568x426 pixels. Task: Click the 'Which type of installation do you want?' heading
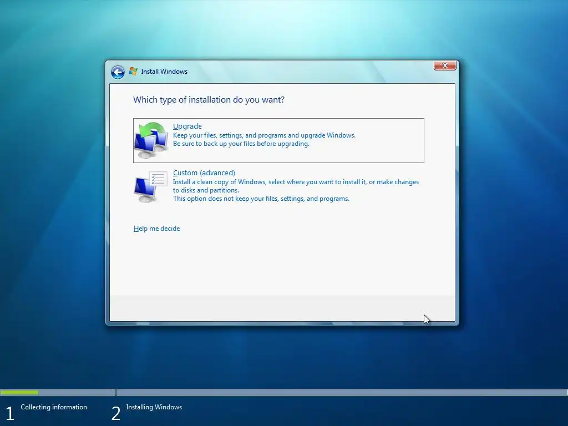point(209,100)
